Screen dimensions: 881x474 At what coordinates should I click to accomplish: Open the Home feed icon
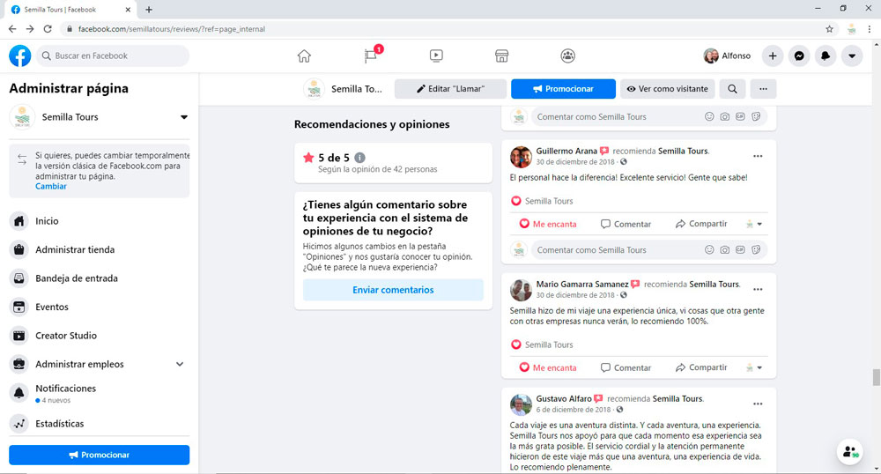304,56
